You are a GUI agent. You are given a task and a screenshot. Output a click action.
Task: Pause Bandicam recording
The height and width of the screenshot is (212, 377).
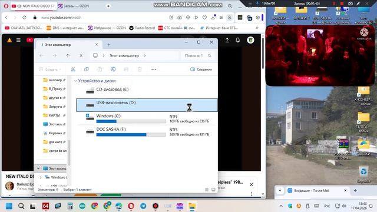click(334, 4)
